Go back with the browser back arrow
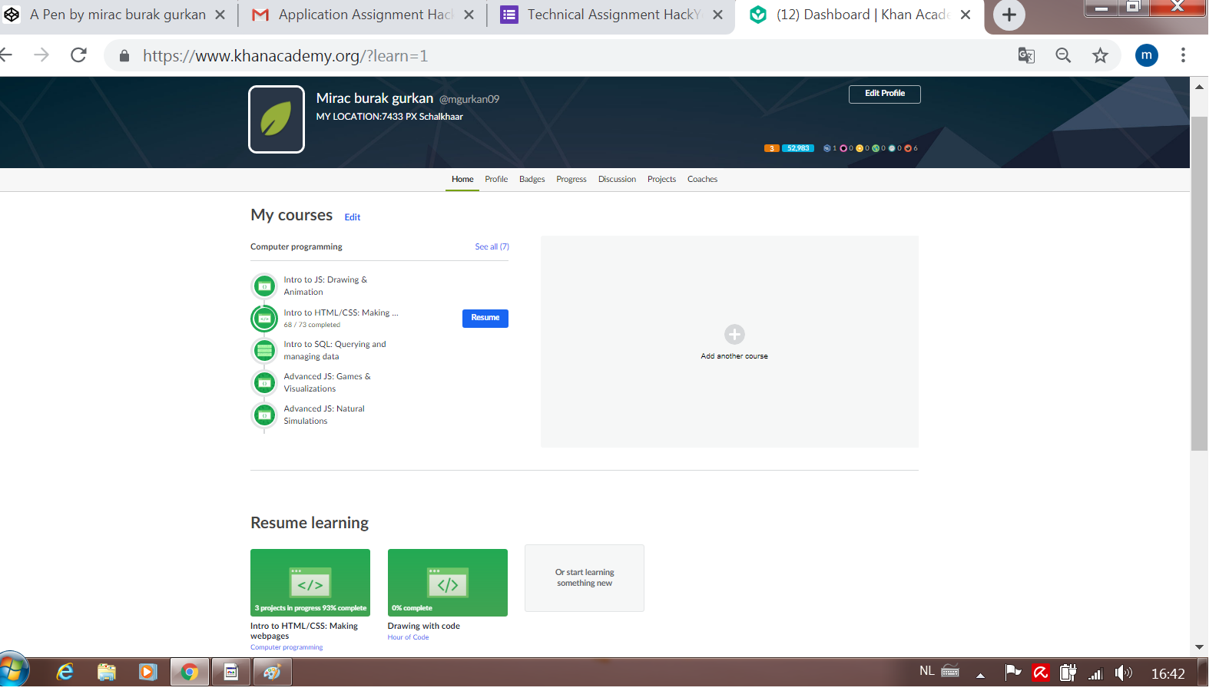Viewport: 1229px width, 691px height. coord(7,55)
